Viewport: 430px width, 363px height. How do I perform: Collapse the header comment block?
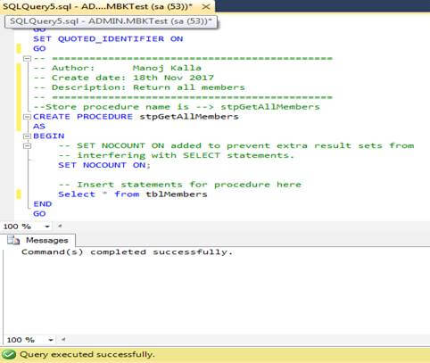pos(28,59)
